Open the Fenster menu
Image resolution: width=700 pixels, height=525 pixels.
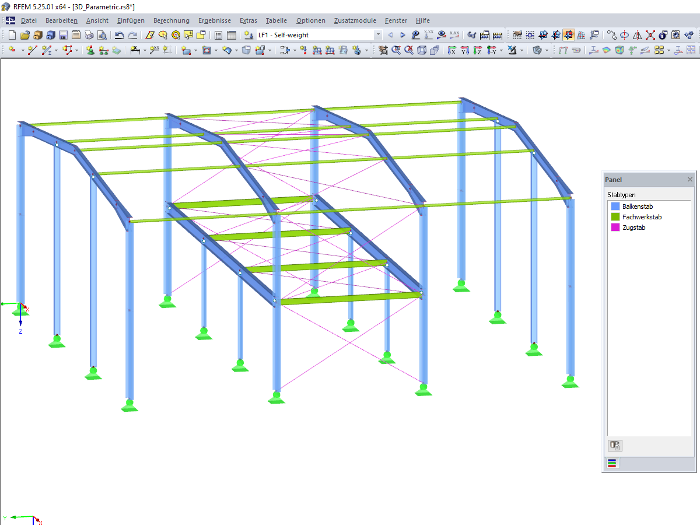coord(396,20)
